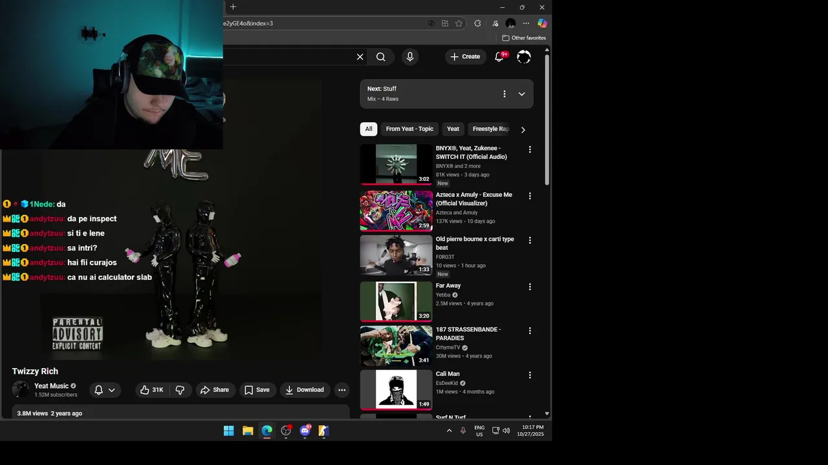Image resolution: width=828 pixels, height=465 pixels.
Task: Open more options for Cali Man video
Action: [x=530, y=375]
